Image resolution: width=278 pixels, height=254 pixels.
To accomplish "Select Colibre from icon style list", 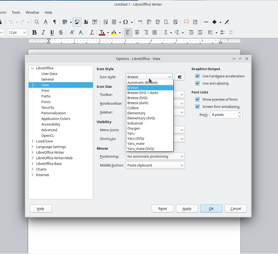I will click(x=133, y=108).
